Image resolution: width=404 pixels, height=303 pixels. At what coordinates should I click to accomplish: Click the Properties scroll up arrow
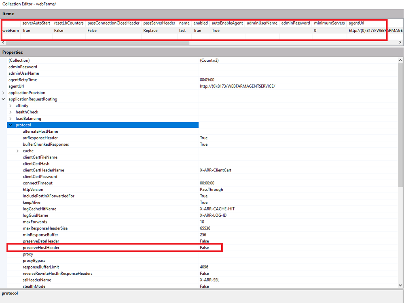400,60
